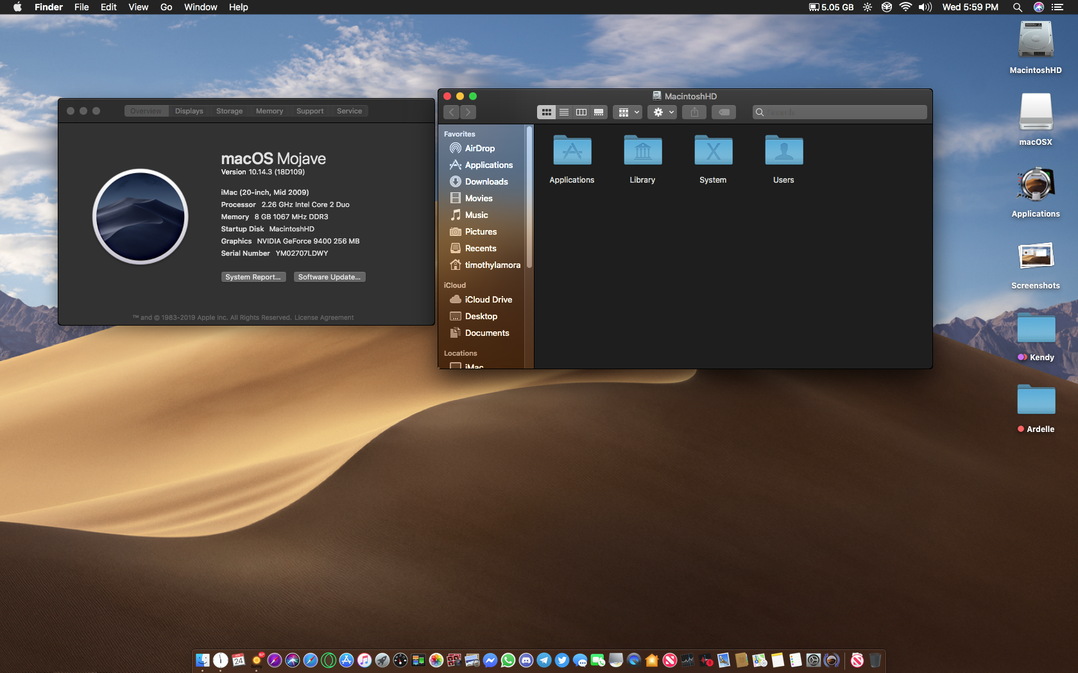Open the Help menu
Image resolution: width=1078 pixels, height=673 pixels.
point(239,7)
